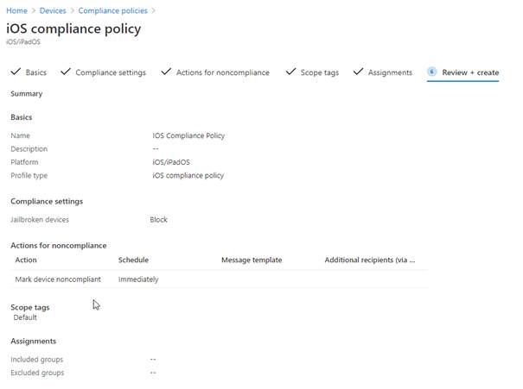Viewport: 523px width, 389px height.
Task: Click the checkmark icon beside Basics
Action: click(x=16, y=72)
